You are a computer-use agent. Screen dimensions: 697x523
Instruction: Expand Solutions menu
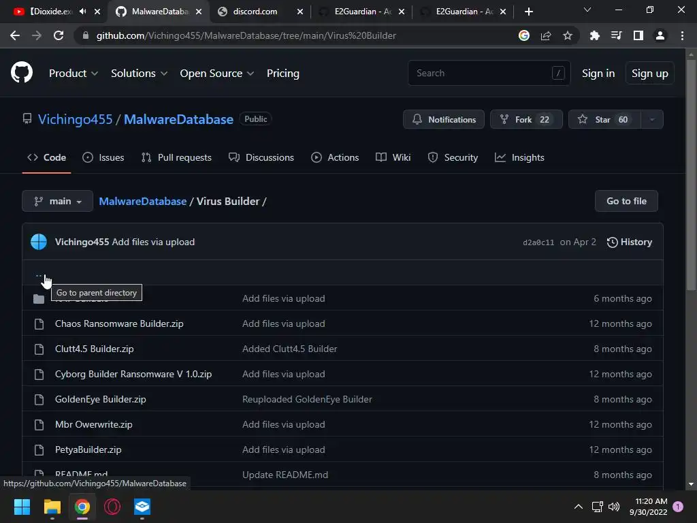139,74
